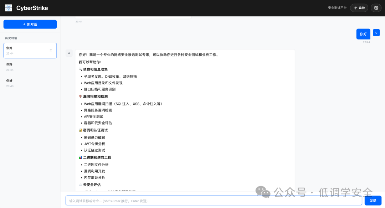Open the 监控 monitoring button
The image size is (385, 208).
[359, 8]
